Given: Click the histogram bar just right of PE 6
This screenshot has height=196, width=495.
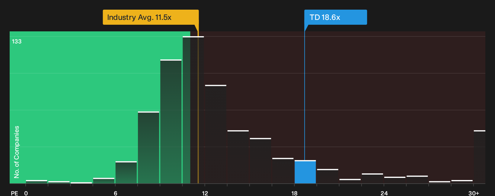Looking at the screenshot, I should 126,172.
